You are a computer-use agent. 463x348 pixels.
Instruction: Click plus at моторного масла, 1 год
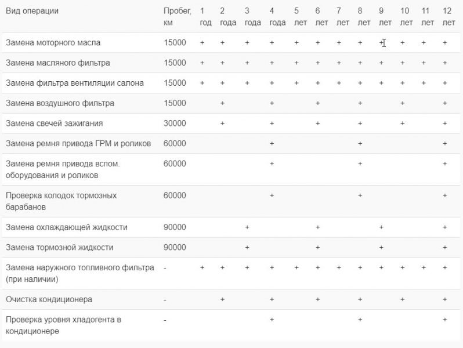(x=202, y=43)
